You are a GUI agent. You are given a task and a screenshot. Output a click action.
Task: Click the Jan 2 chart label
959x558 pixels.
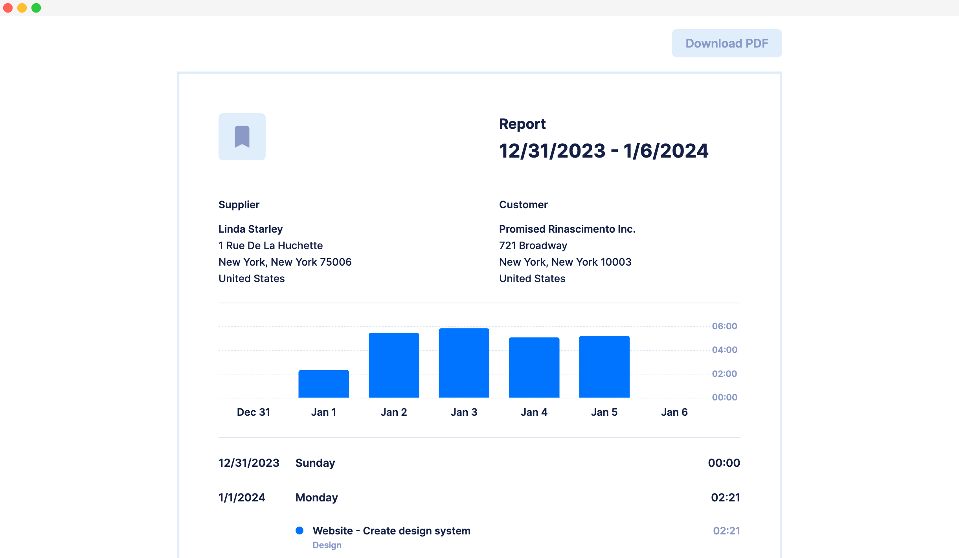click(394, 412)
